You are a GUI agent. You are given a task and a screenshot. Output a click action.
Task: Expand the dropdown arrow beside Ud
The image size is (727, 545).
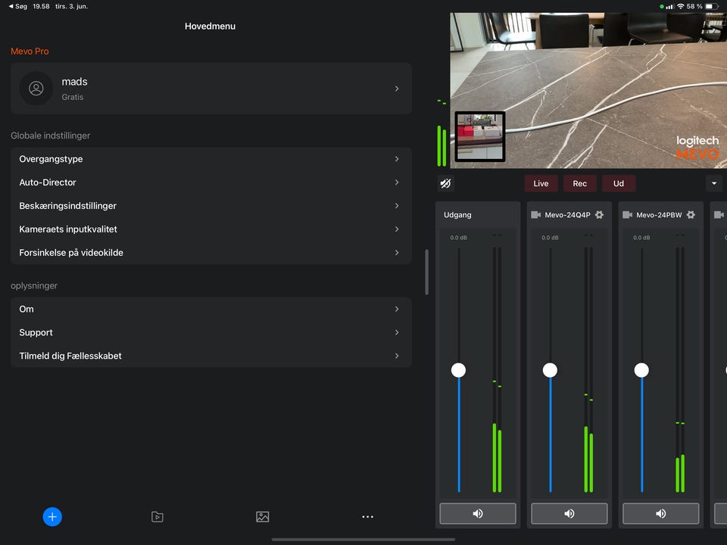point(713,183)
